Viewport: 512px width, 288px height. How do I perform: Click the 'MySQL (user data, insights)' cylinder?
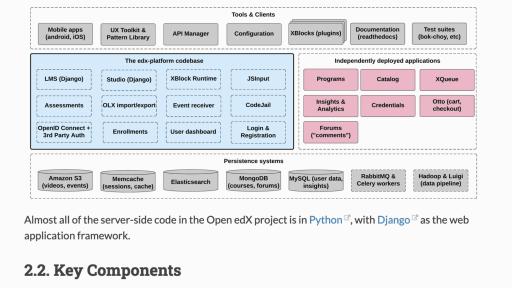pos(316,181)
